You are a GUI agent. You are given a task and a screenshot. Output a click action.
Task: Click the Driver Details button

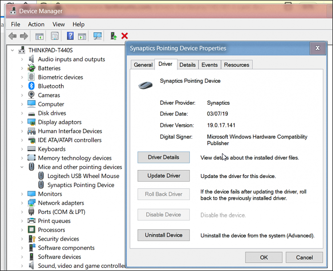163,157
